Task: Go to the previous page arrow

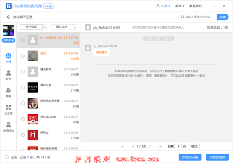Action: coord(133,146)
